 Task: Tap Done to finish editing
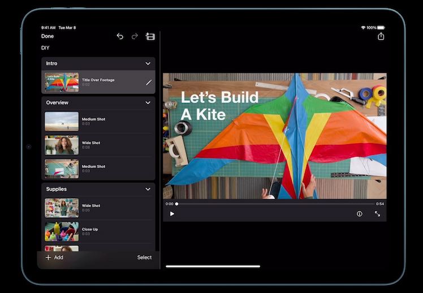(48, 36)
